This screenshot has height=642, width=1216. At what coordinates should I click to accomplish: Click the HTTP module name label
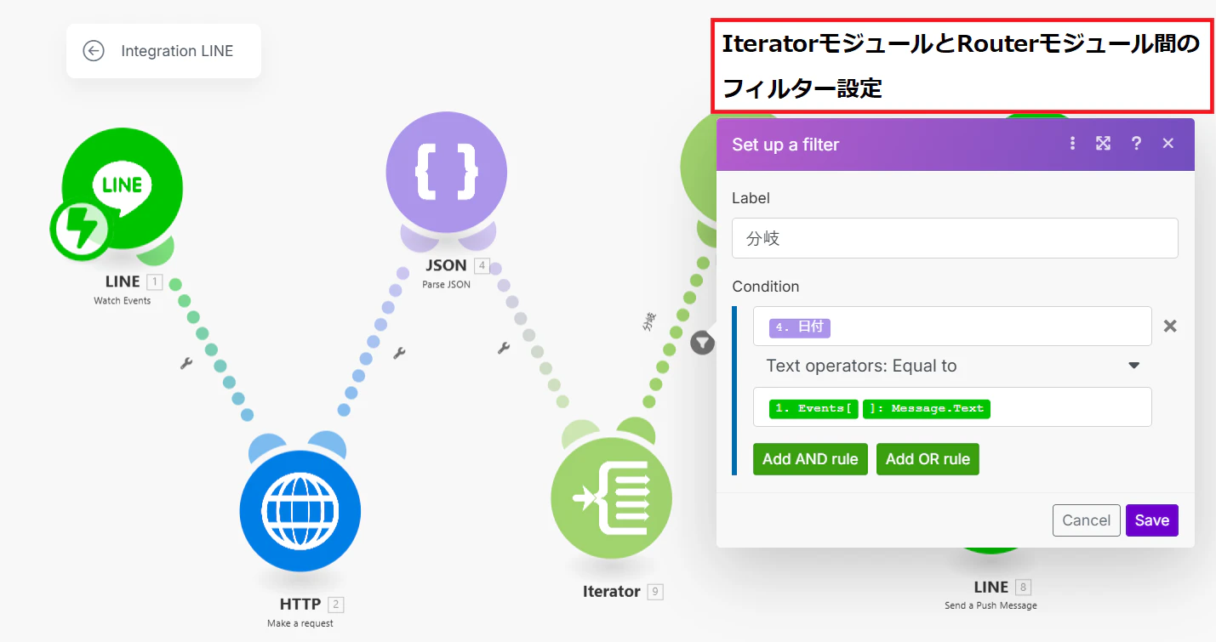pyautogui.click(x=300, y=605)
